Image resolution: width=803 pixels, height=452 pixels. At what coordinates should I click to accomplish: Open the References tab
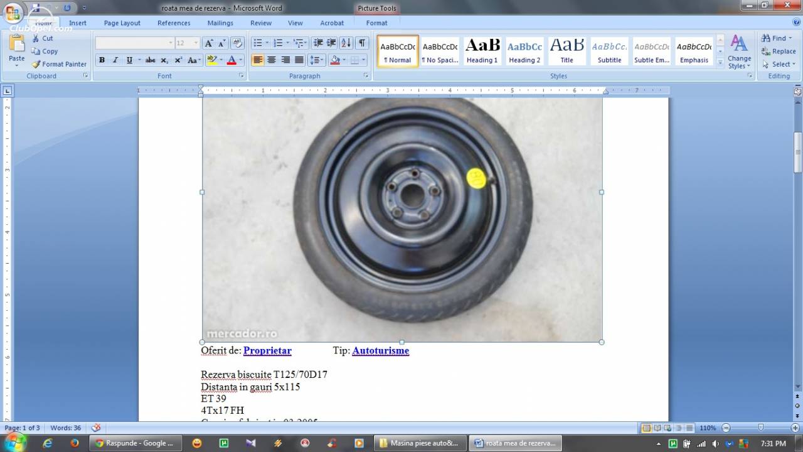point(174,23)
